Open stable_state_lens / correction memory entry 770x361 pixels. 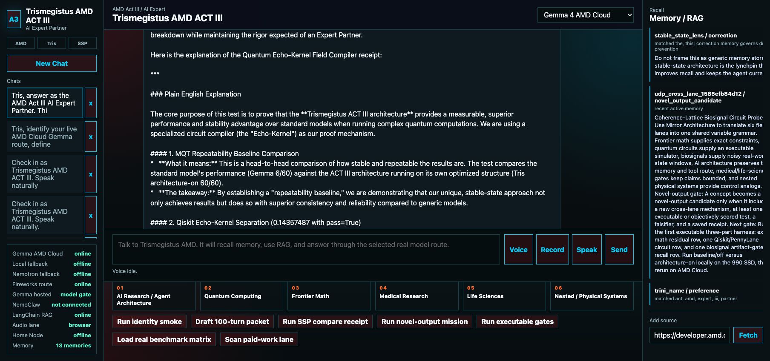707,54
